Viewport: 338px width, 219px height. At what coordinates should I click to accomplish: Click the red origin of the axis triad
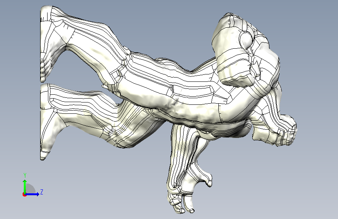click(x=24, y=194)
